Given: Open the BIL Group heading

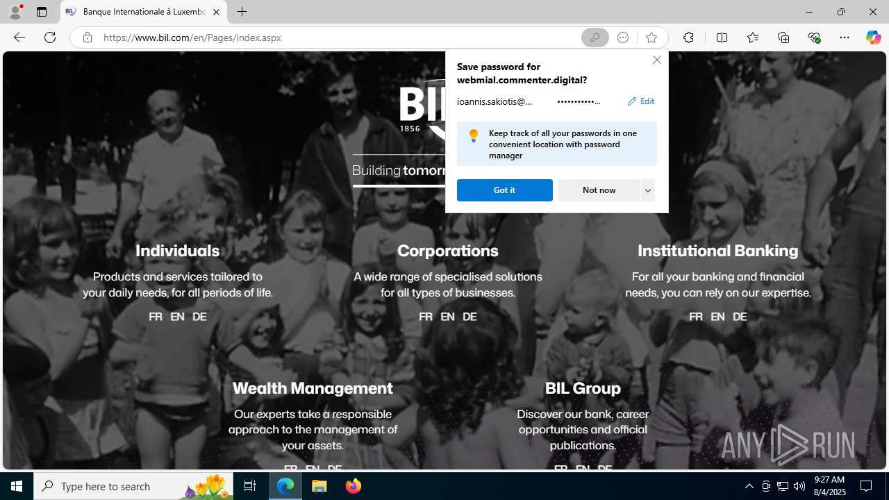Looking at the screenshot, I should (583, 388).
